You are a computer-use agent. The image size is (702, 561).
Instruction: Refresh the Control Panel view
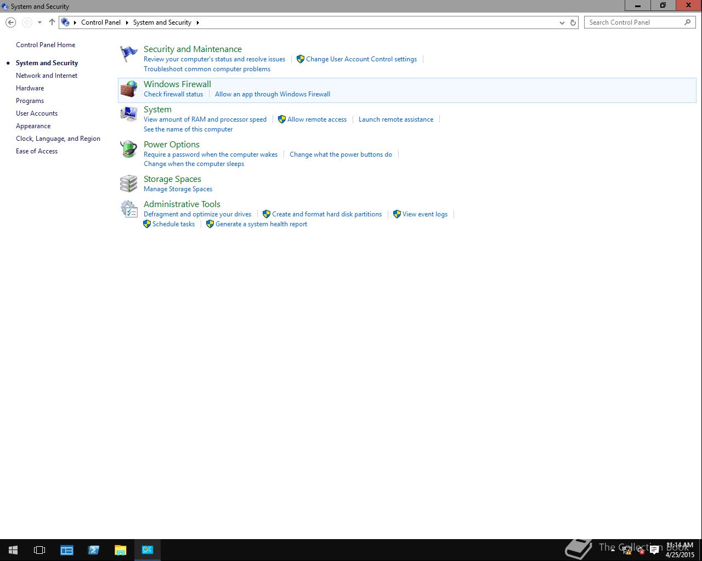click(x=573, y=22)
